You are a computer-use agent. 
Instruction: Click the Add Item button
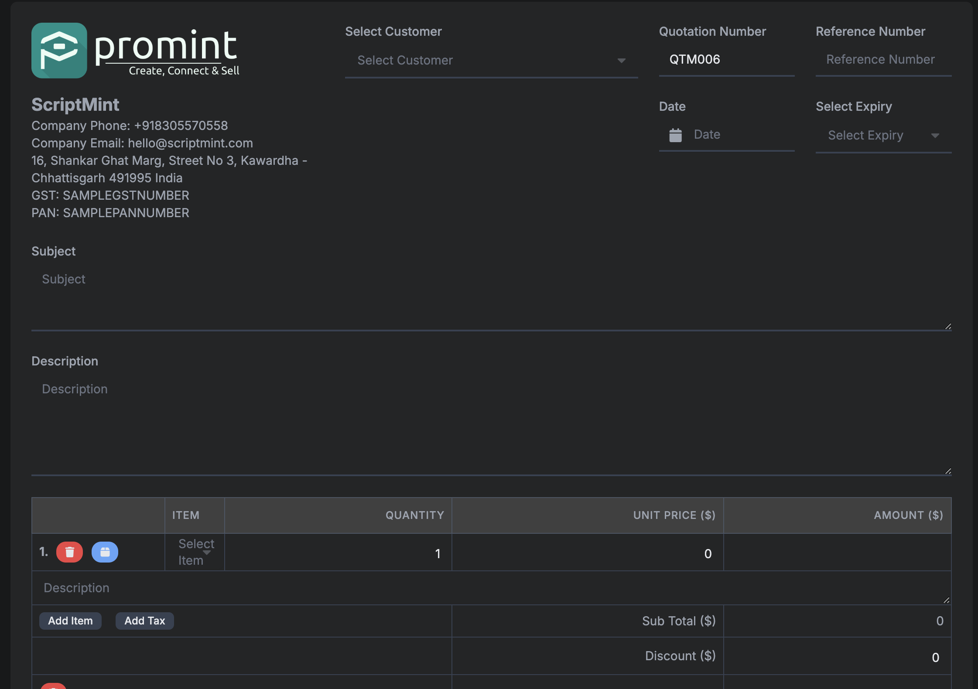click(x=70, y=621)
